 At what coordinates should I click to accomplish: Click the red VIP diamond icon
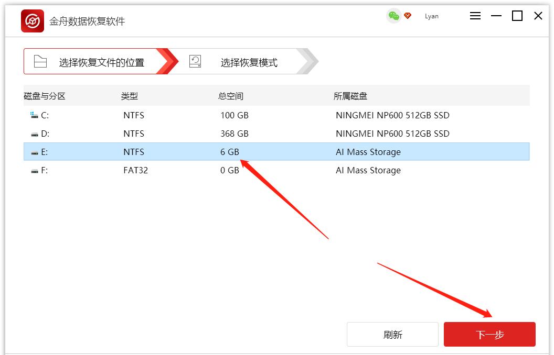[x=407, y=16]
